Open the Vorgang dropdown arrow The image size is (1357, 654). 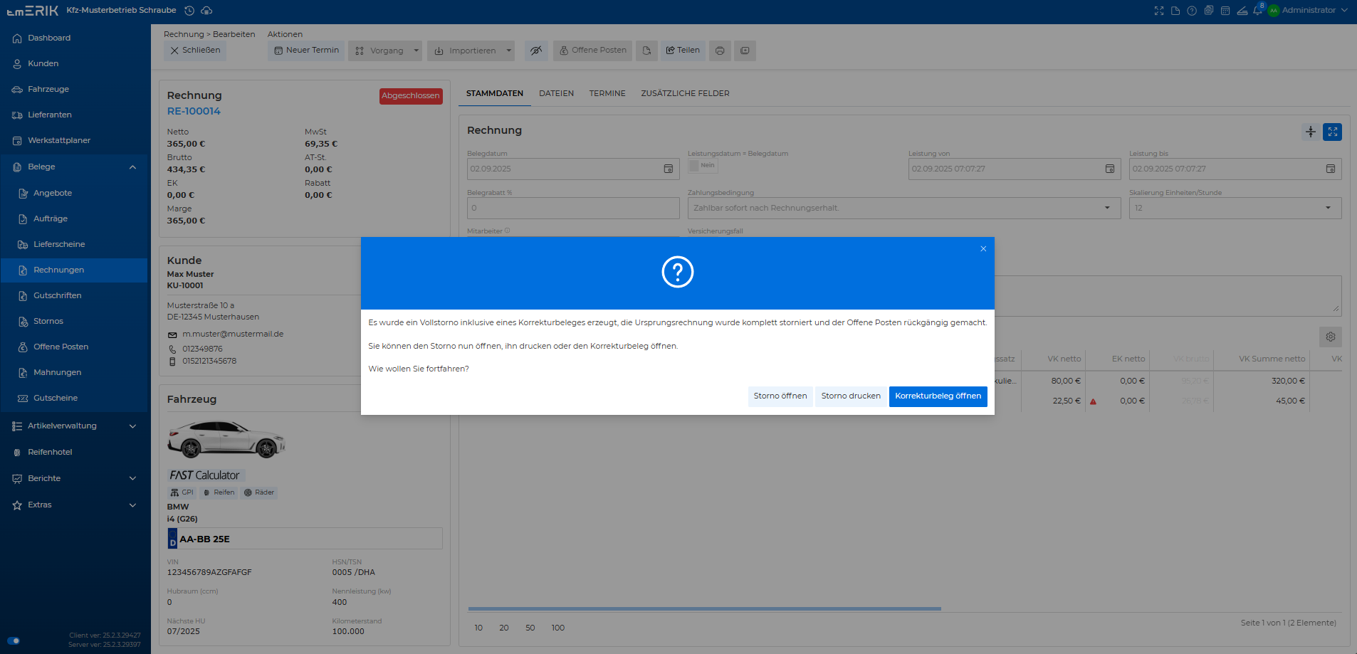coord(416,51)
